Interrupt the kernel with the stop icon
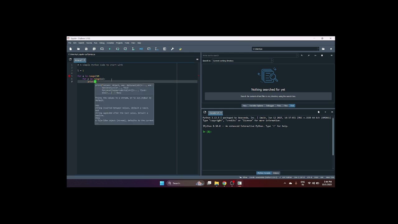Viewport: 398px width, 224px height. [325, 112]
